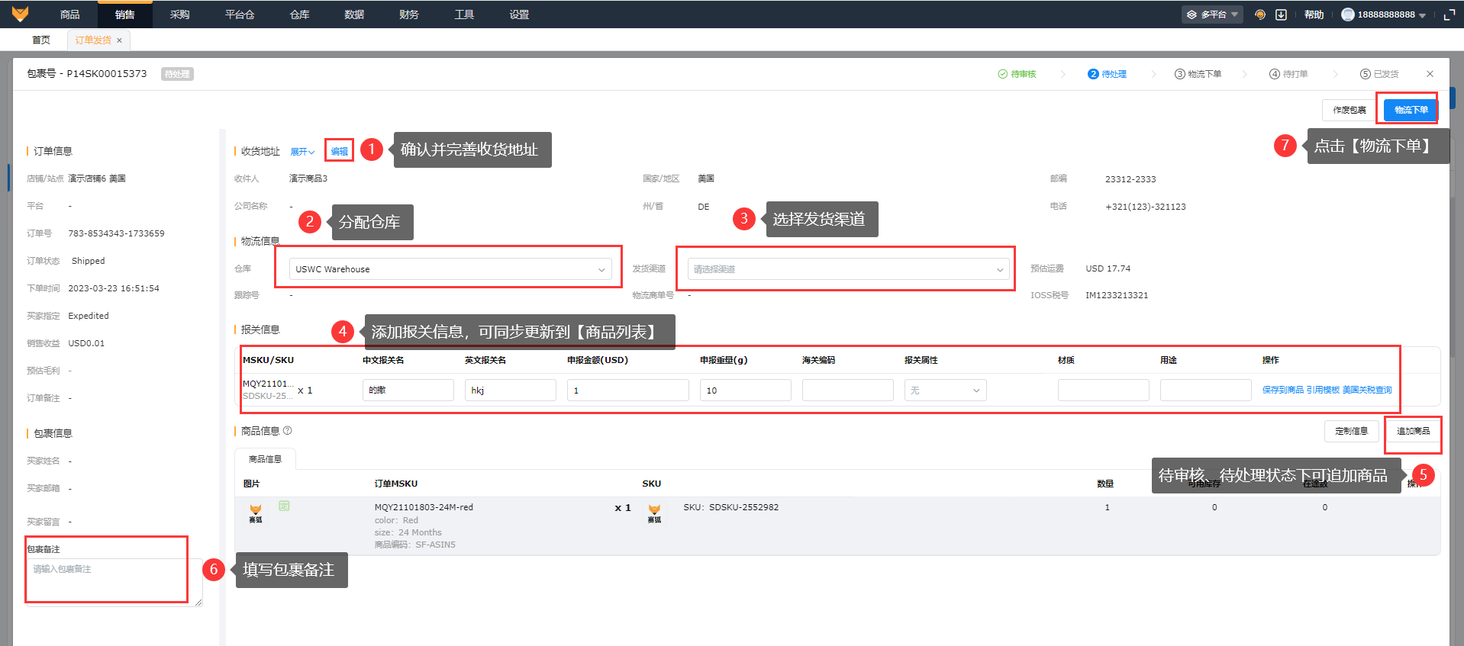Click the green 定 custom tag icon
Viewport: 1464px width, 646px height.
284,506
